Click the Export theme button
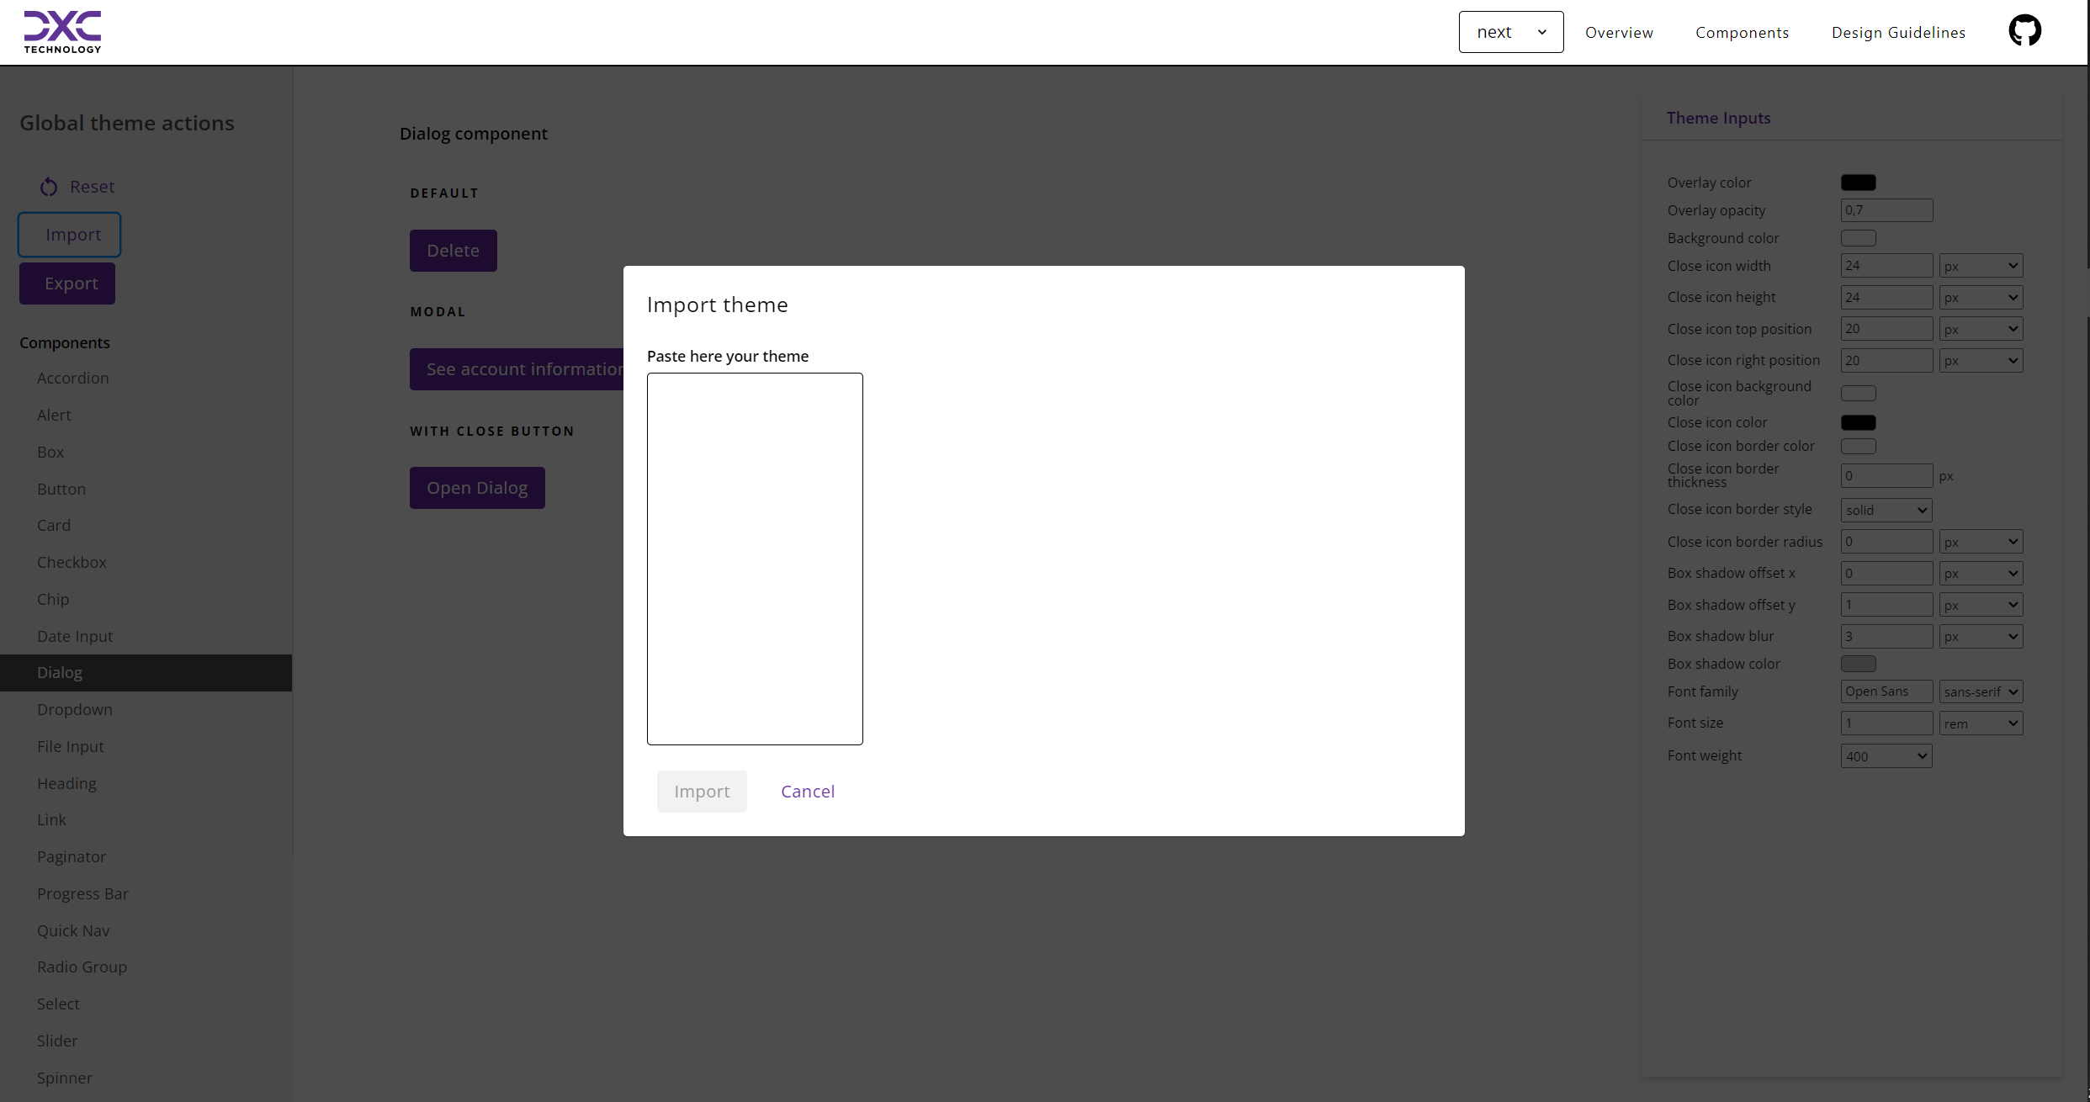 pyautogui.click(x=66, y=283)
